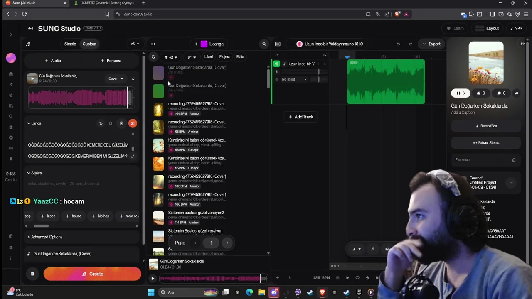This screenshot has height=299, width=532.
Task: Open the filter dropdown showing (3)
Action: 171,57
